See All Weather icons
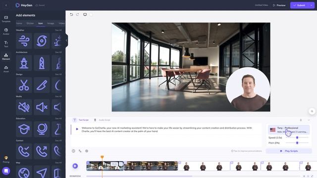This screenshot has width=317, height=178. (x=58, y=30)
